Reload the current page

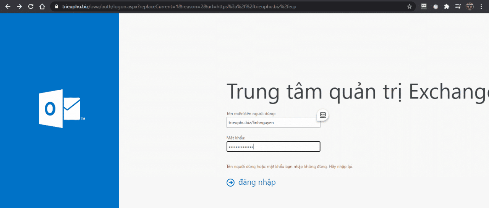coord(31,6)
